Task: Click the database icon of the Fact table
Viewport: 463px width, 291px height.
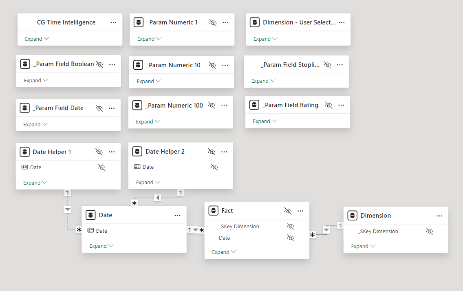Action: (213, 211)
